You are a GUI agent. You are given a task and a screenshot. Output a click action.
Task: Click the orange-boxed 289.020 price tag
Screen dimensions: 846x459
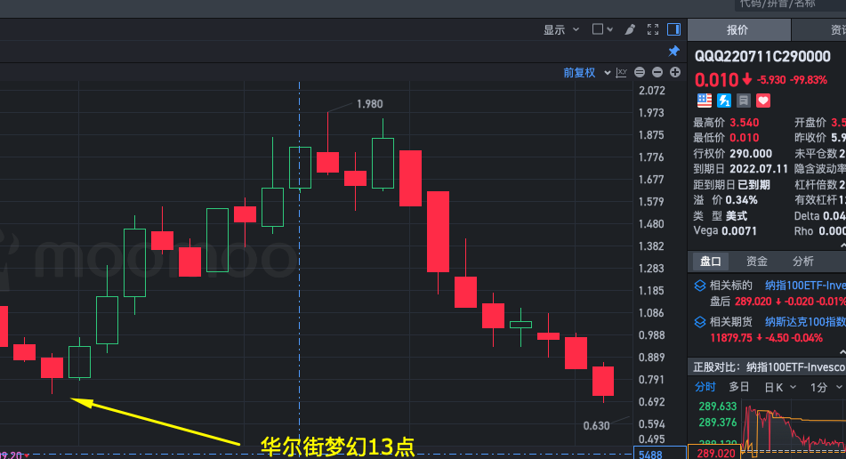point(715,453)
